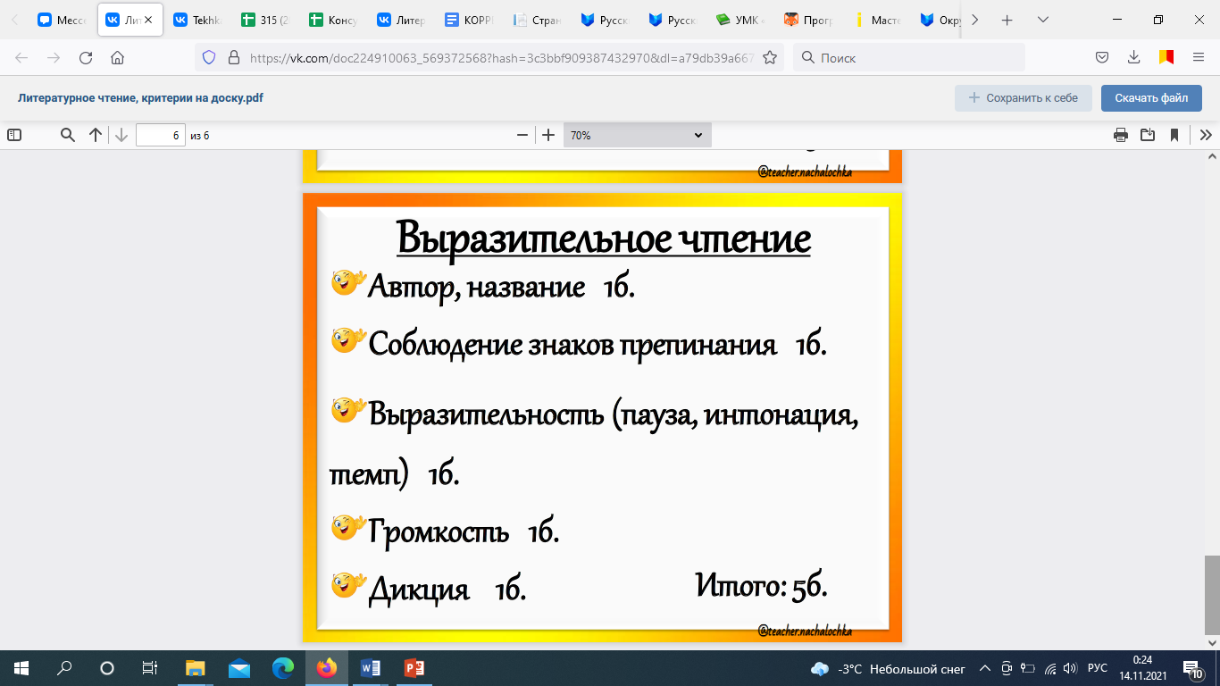Screen dimensions: 1220x686
Task: Open the list all tabs dropdown
Action: click(x=1042, y=20)
